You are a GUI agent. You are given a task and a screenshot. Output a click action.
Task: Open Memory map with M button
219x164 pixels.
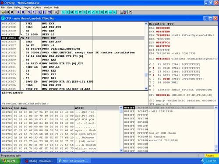72,12
